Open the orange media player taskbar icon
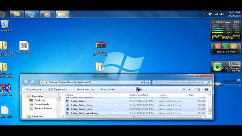Viewport: 242px width, 136px height. (47, 14)
